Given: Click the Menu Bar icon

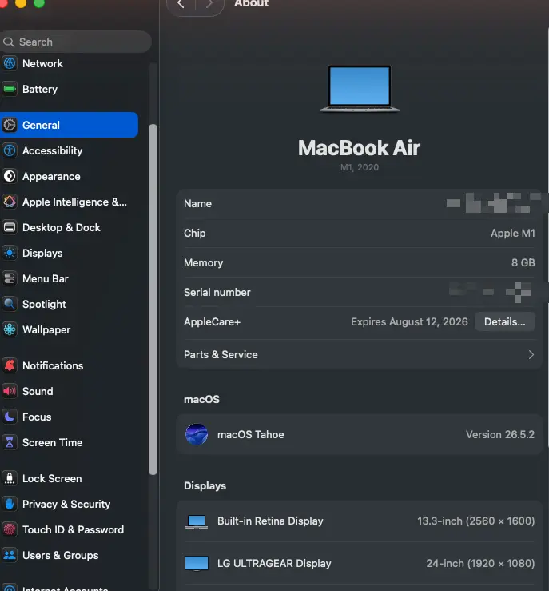Looking at the screenshot, I should [10, 278].
